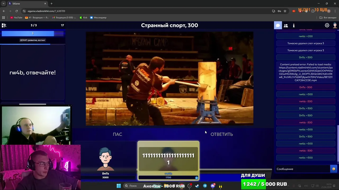Open the Yandex mail inbox bookmark
This screenshot has height=190, width=339.
pyautogui.click(x=37, y=17)
